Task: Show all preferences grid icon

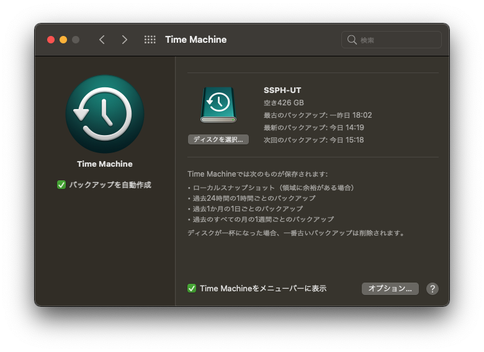Action: [x=150, y=40]
